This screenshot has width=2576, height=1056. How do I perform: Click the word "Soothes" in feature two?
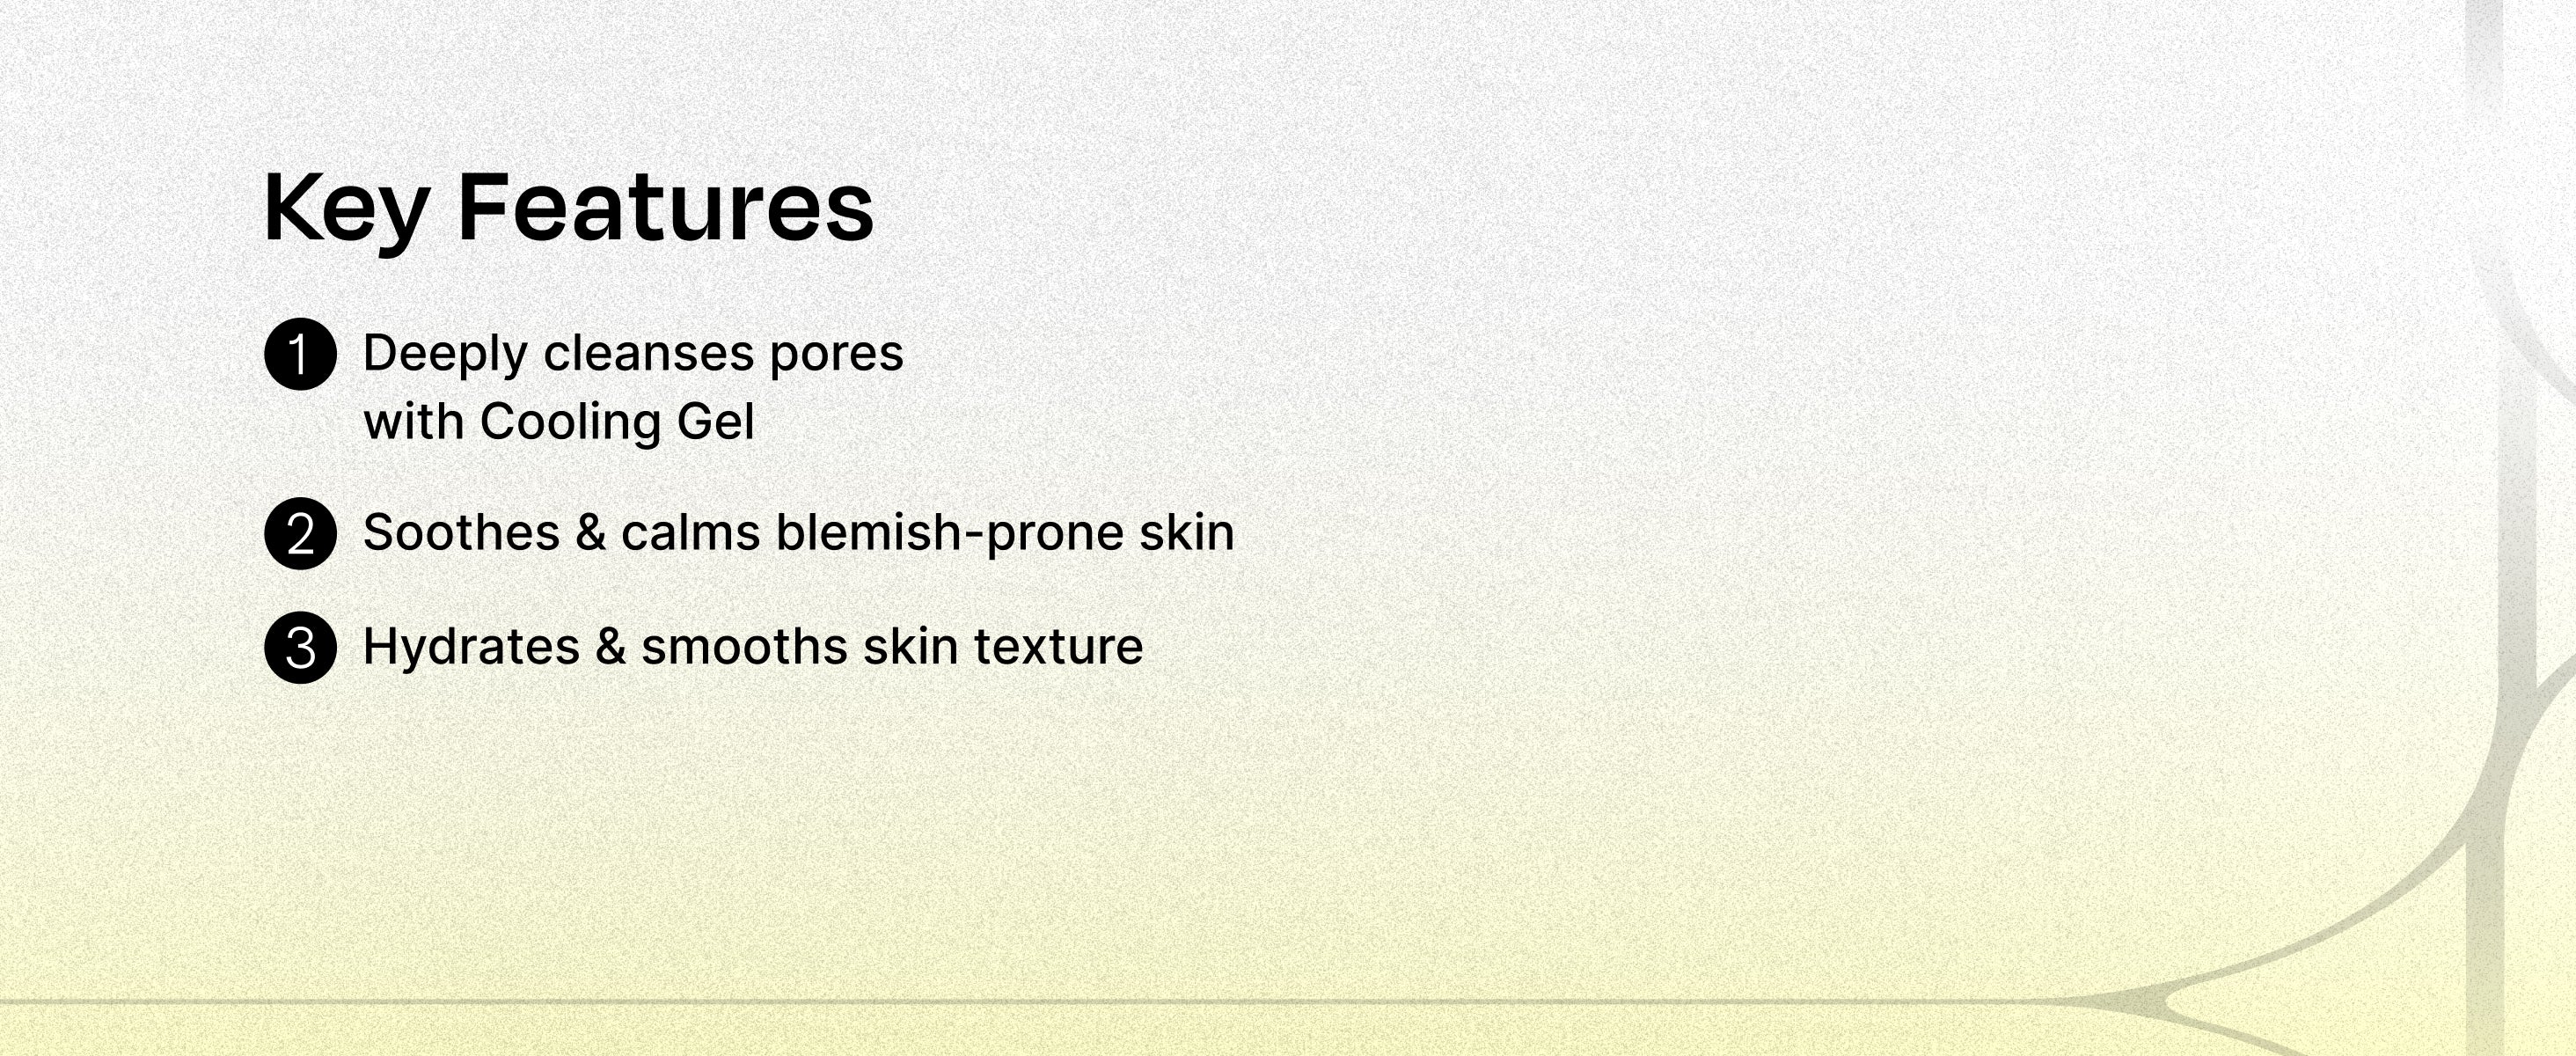tap(461, 532)
